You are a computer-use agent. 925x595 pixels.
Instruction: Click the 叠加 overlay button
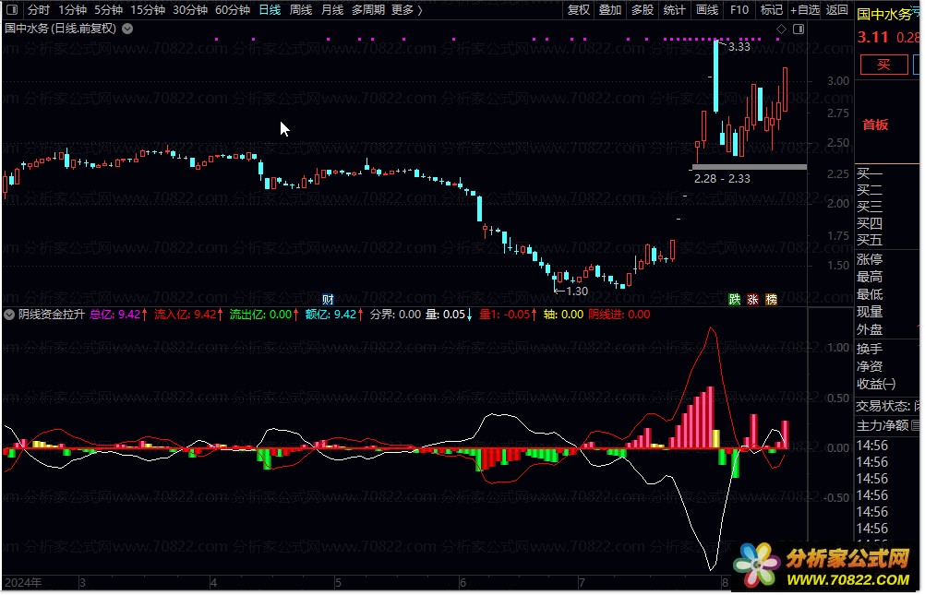[610, 10]
